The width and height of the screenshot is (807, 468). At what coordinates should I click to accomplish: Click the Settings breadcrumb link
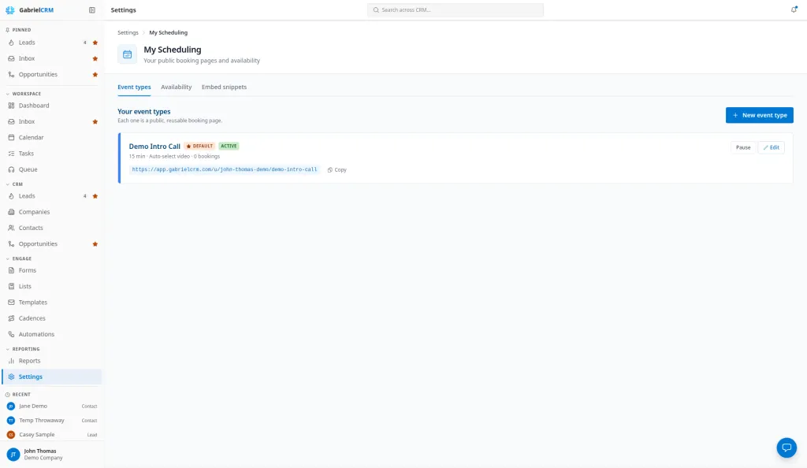pos(128,32)
